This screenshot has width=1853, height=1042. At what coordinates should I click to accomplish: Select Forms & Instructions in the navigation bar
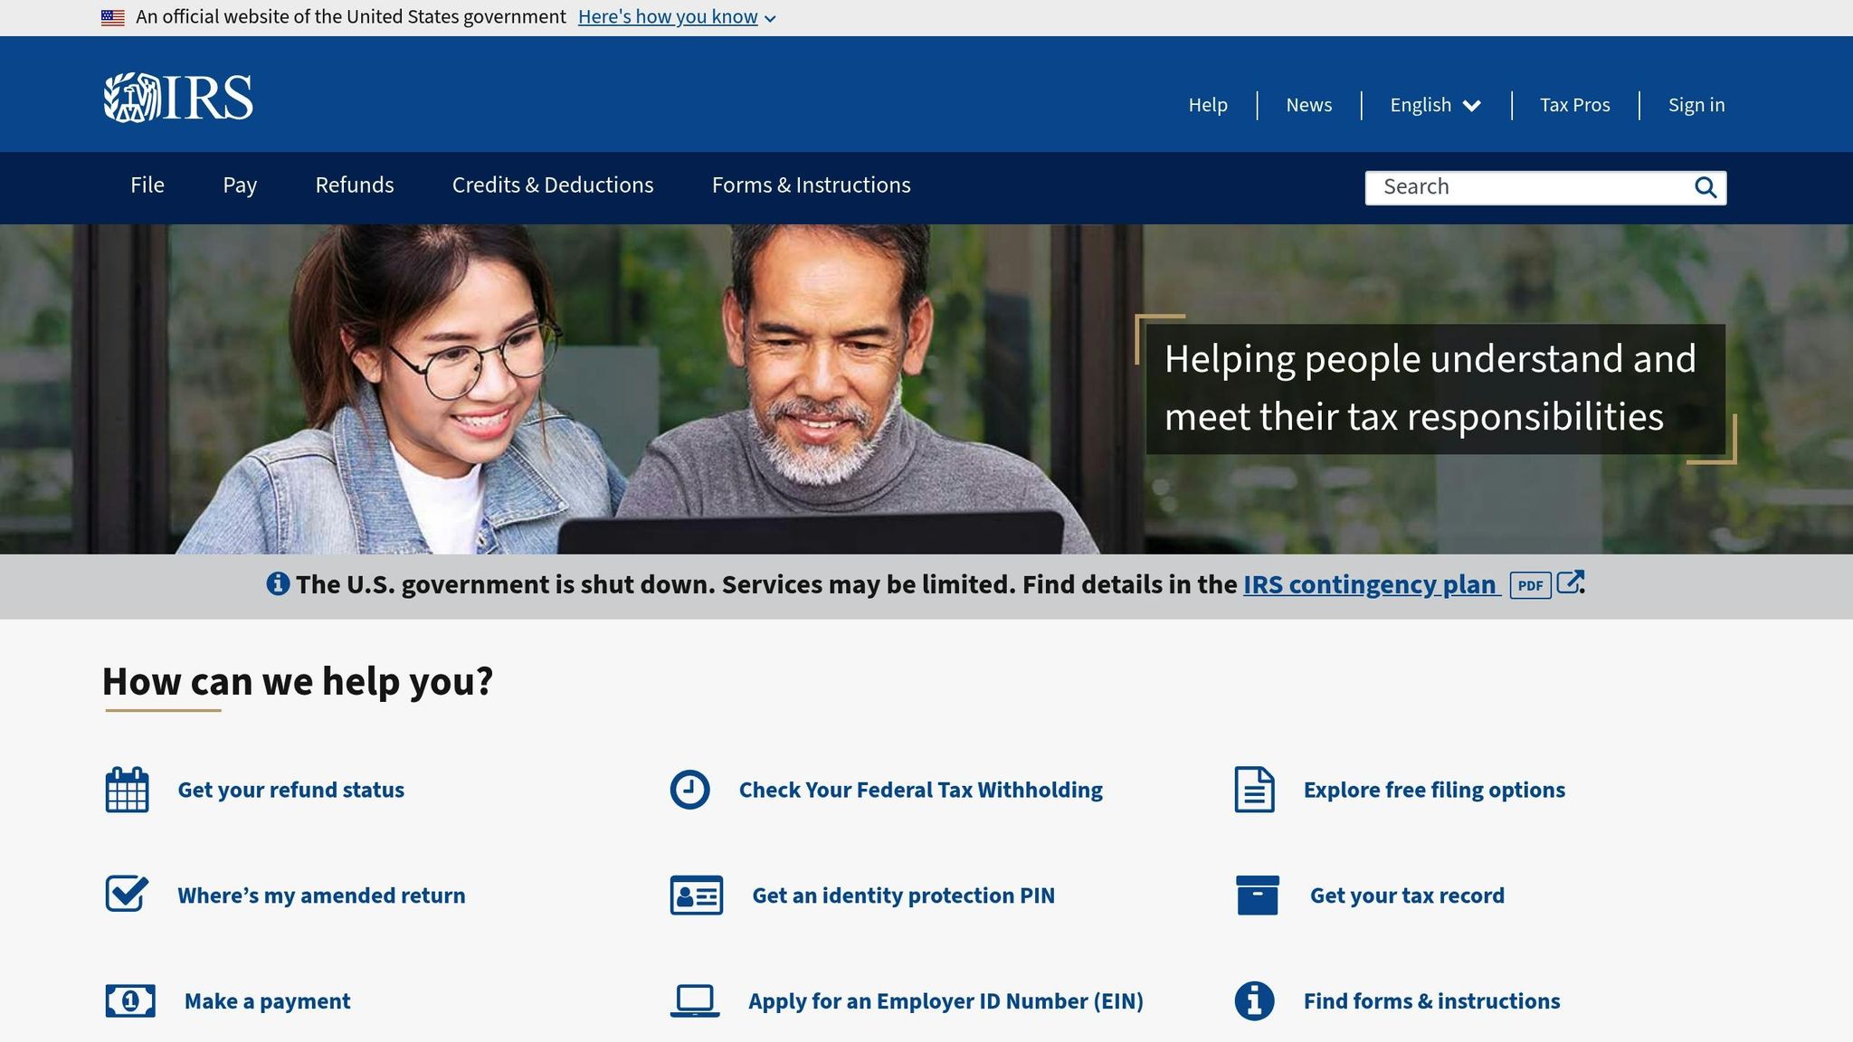click(x=811, y=185)
